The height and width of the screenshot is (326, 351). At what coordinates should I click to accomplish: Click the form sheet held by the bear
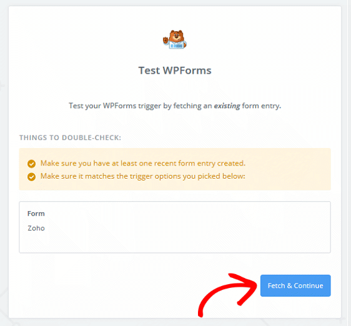click(176, 46)
